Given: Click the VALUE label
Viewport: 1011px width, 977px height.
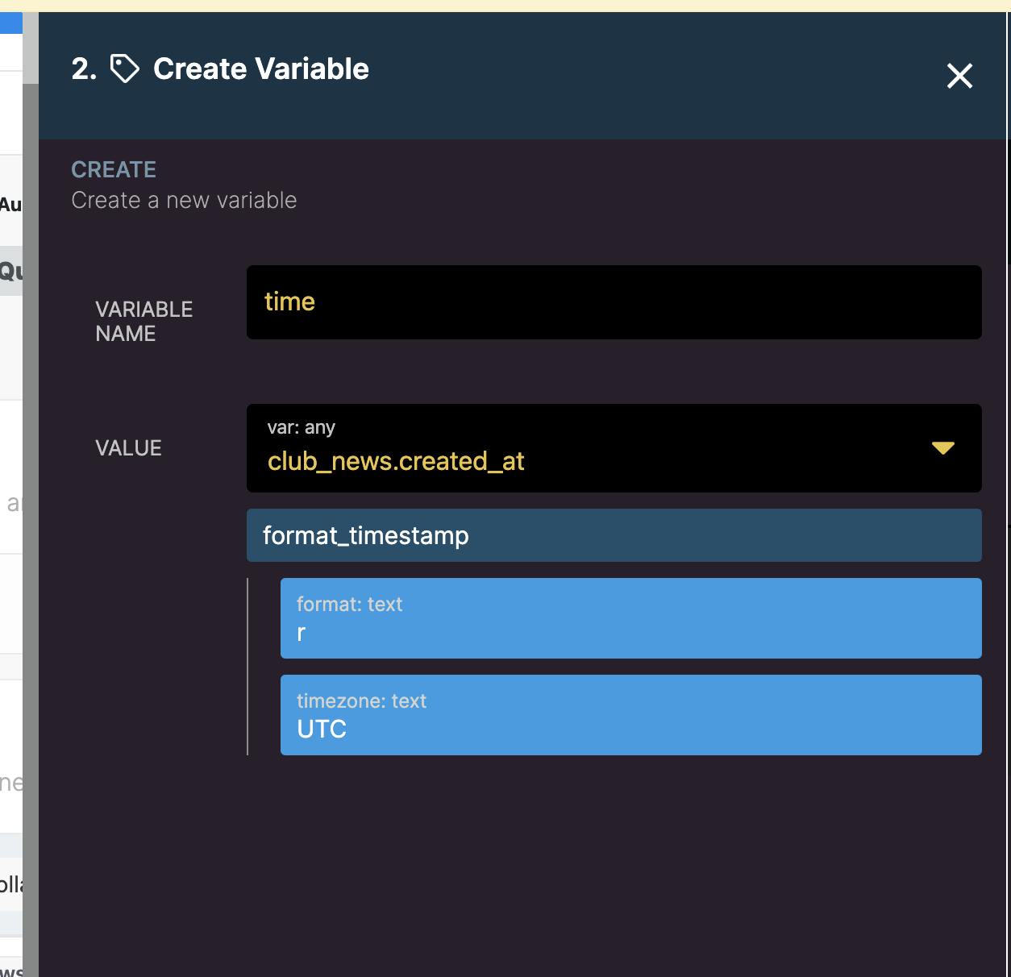Looking at the screenshot, I should pos(128,448).
